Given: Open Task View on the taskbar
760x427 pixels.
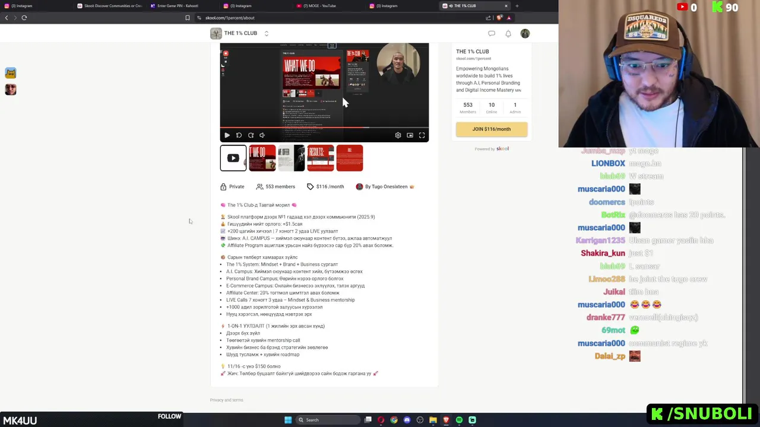Looking at the screenshot, I should [368, 420].
